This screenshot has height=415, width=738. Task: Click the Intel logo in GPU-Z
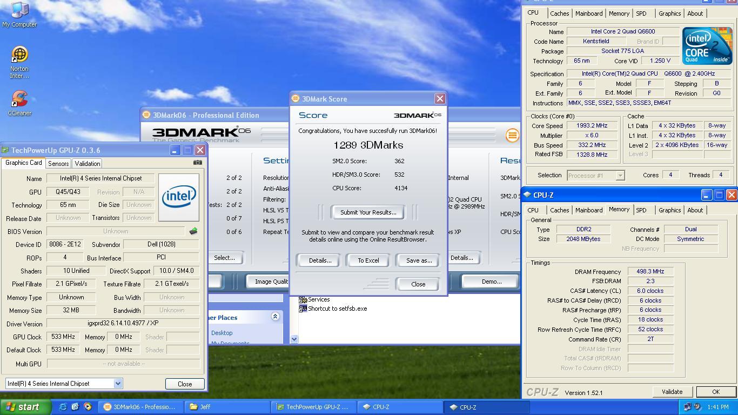179,197
